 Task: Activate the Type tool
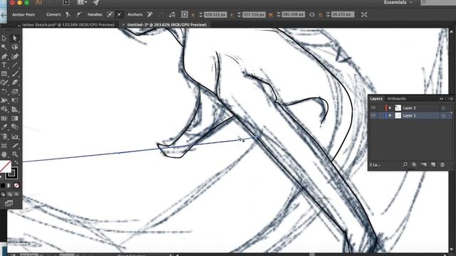point(4,65)
